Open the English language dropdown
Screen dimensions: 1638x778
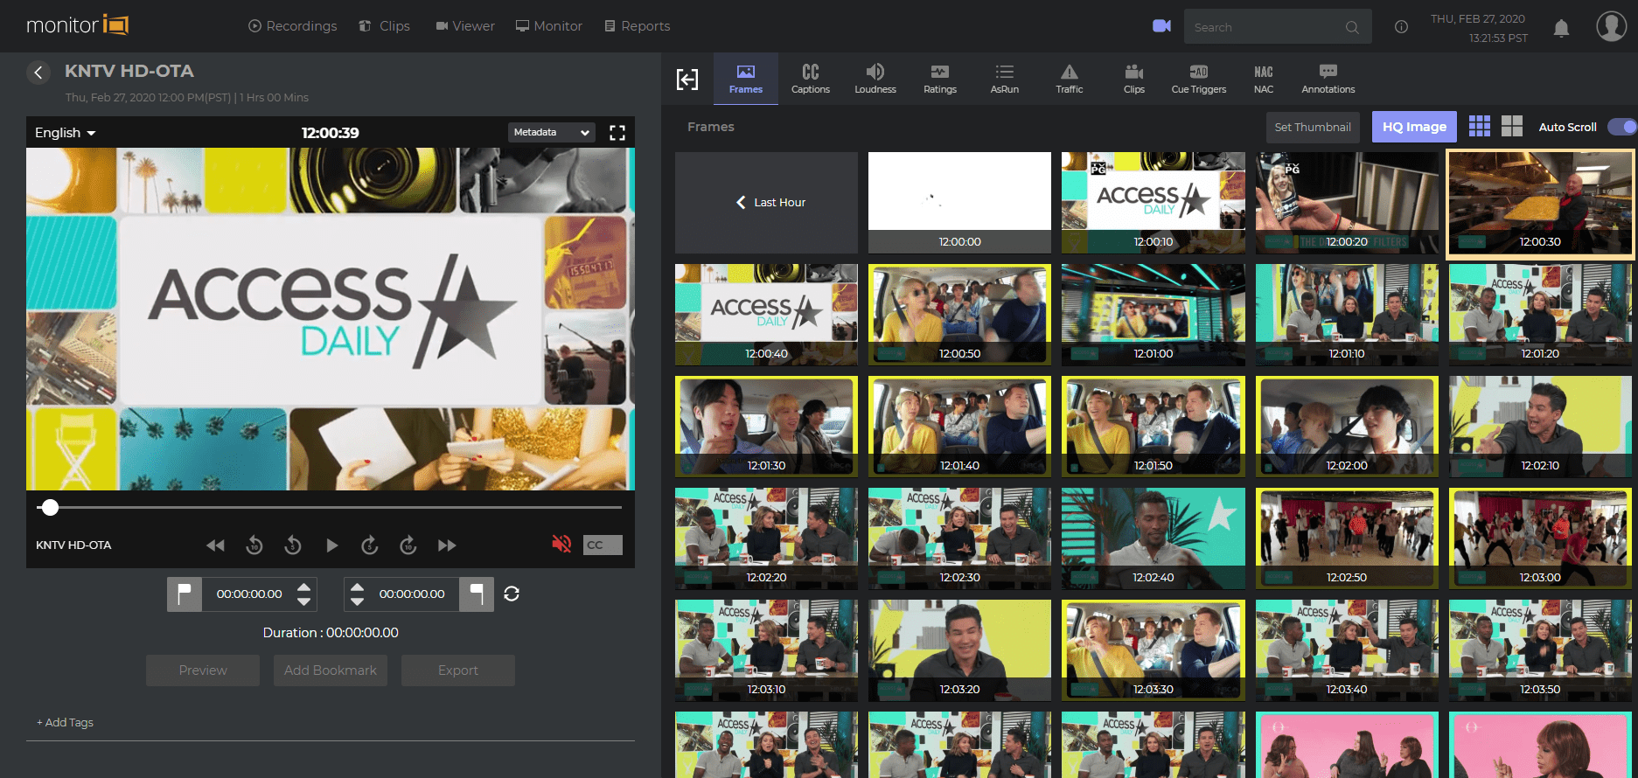pos(66,133)
